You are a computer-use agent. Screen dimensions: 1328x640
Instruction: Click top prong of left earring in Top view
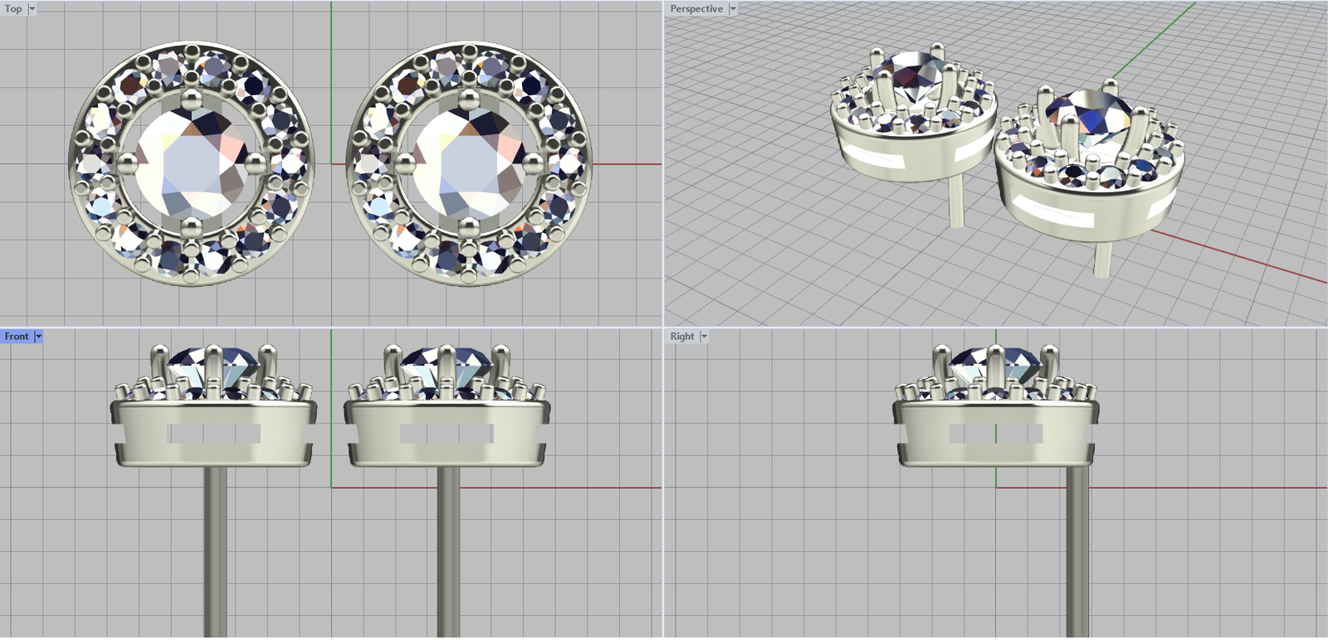tap(191, 99)
